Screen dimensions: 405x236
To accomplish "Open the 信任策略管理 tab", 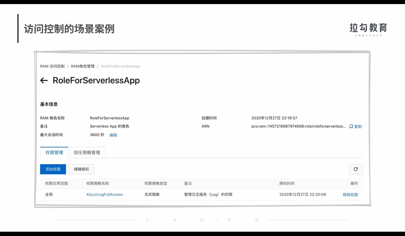I will coord(87,153).
